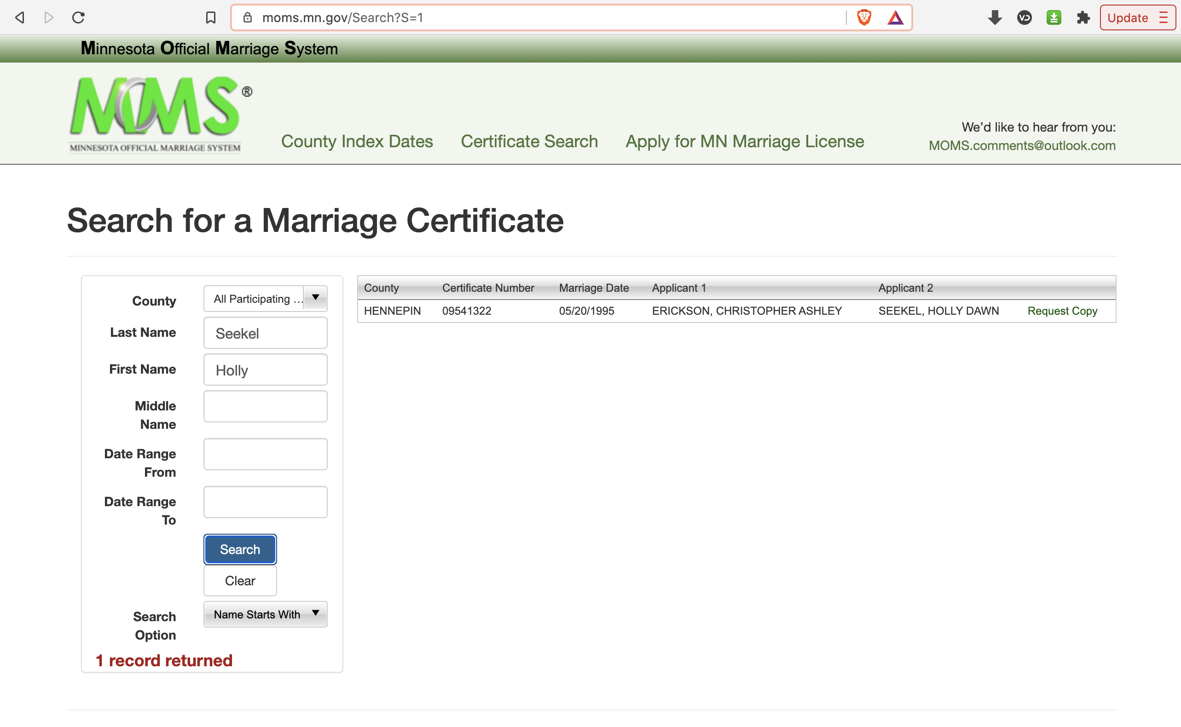
Task: Open County Index Dates page
Action: [x=357, y=141]
